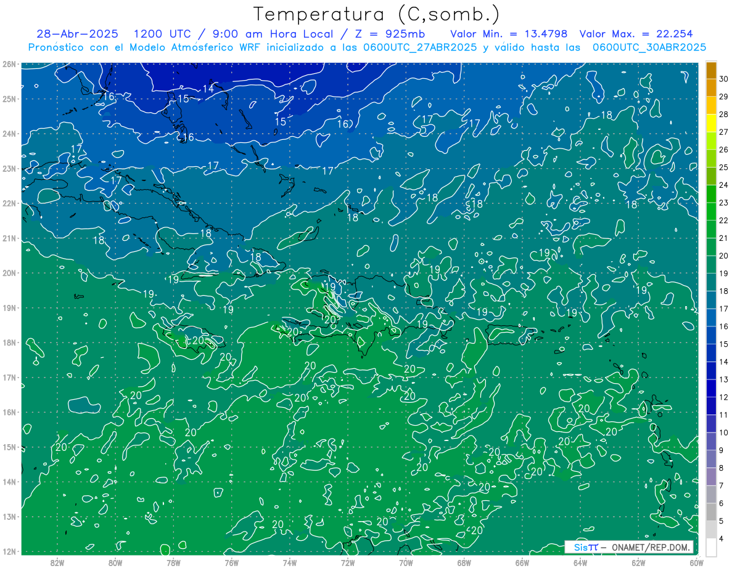Screen dimensions: 740x571
Task: Click the color scale value "22"
Action: (724, 221)
